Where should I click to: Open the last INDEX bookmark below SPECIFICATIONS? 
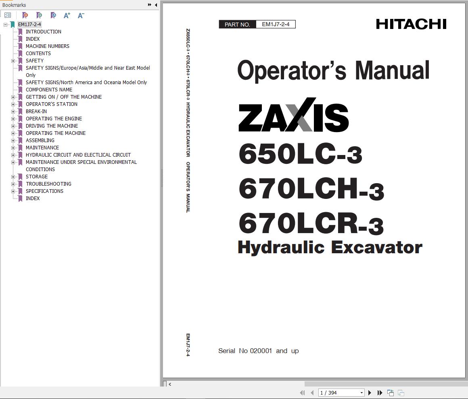(33, 198)
